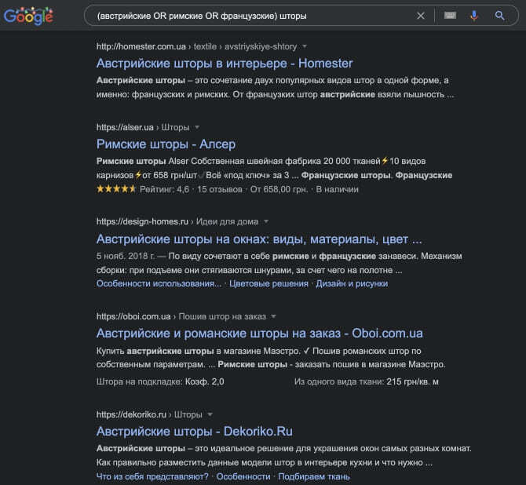Open 'Австрийские и романские шторы на заказ' result
This screenshot has width=526, height=485.
259,334
